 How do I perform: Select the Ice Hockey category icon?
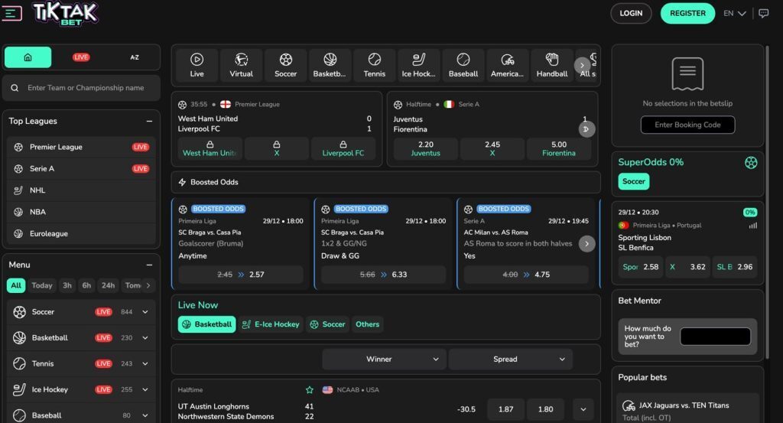click(x=418, y=66)
